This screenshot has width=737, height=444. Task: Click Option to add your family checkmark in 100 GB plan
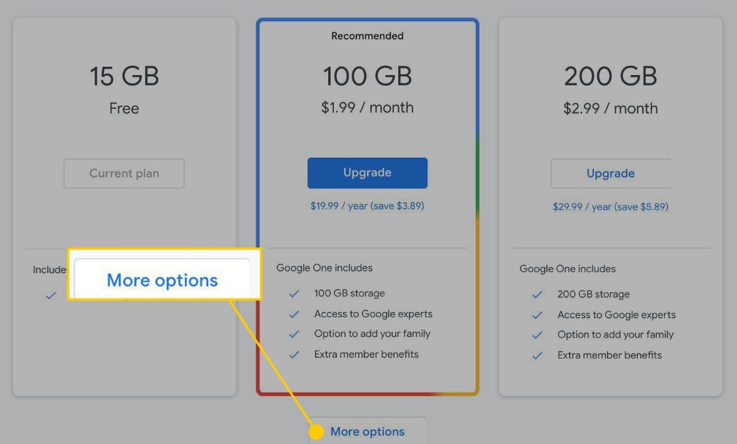[x=294, y=334]
